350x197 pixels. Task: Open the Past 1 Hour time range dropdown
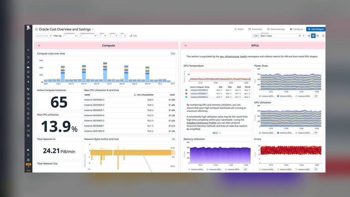(x=279, y=36)
